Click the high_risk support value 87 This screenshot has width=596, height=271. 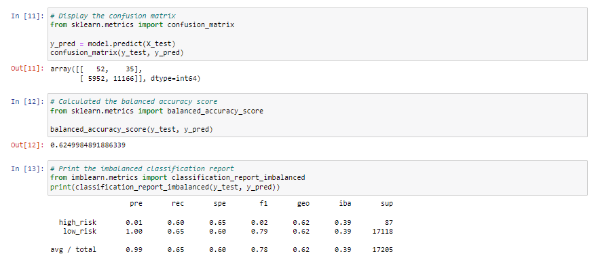point(389,222)
